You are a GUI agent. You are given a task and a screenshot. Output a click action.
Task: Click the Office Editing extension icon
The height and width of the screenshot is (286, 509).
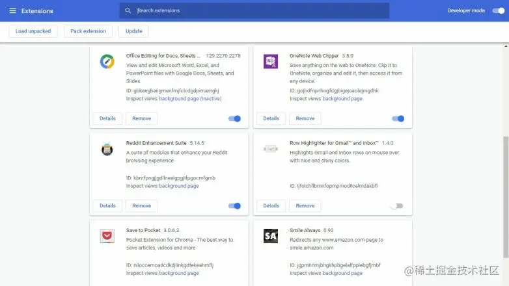(x=107, y=62)
